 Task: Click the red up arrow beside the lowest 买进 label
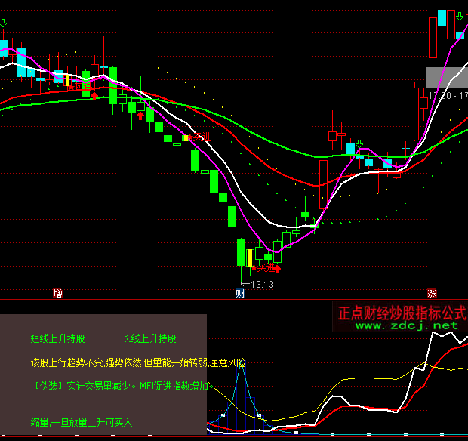[x=277, y=268]
